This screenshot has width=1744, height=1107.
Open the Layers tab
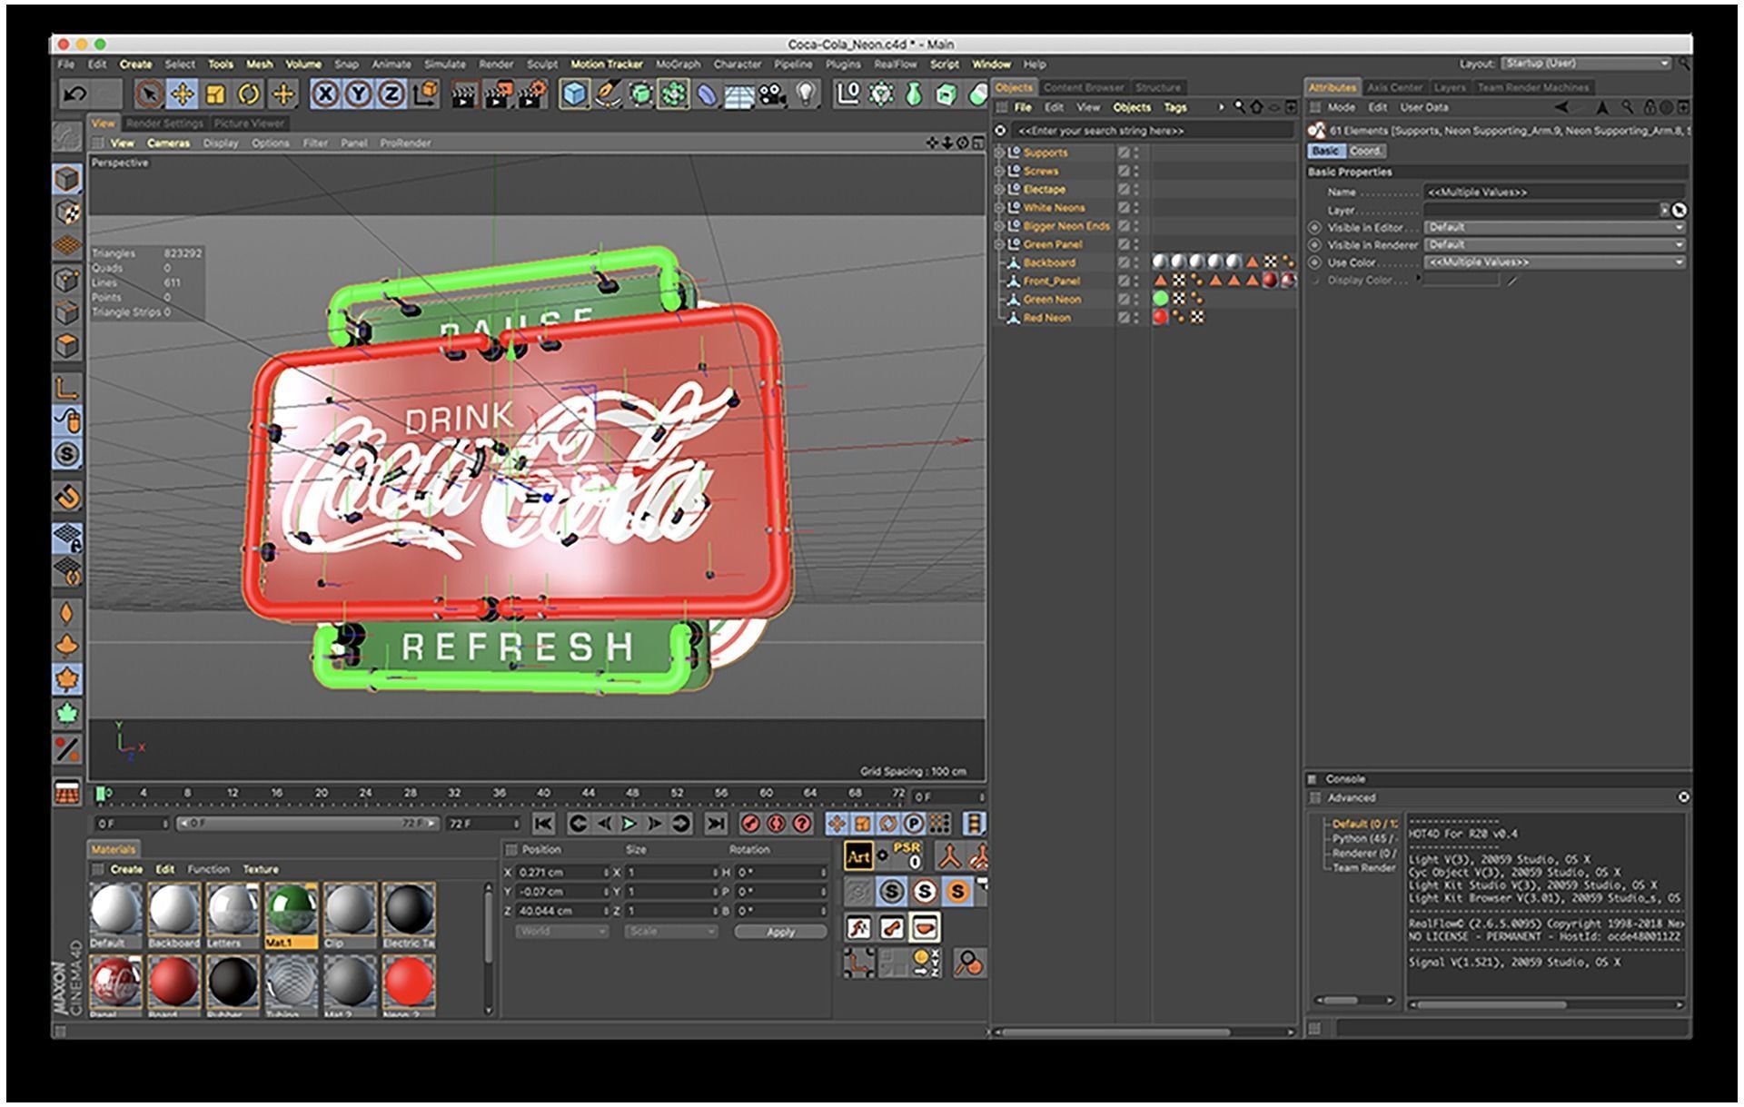pos(1449,87)
